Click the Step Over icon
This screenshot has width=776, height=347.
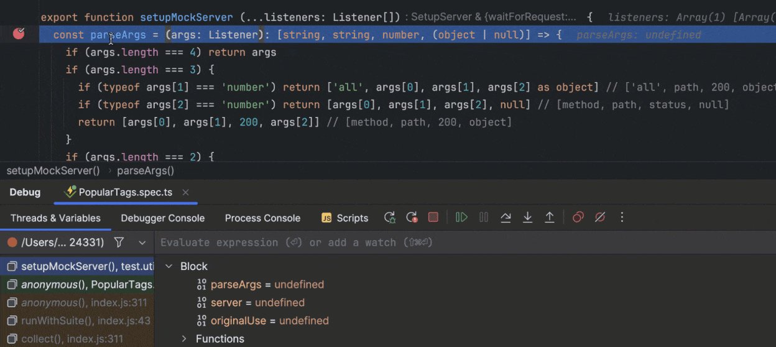click(506, 218)
